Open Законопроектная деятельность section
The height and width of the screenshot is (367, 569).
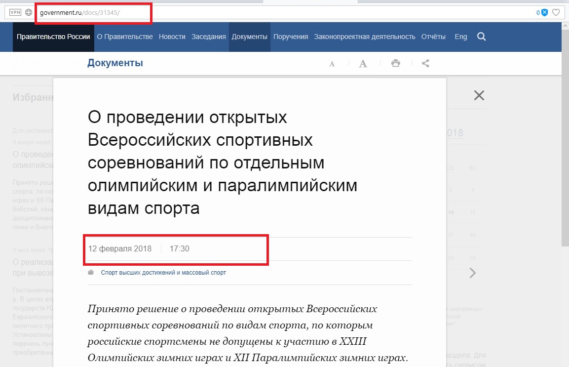365,37
